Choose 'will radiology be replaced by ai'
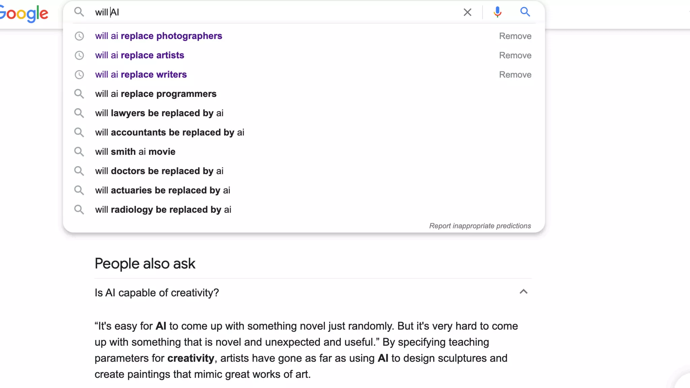Image resolution: width=690 pixels, height=388 pixels. [163, 209]
